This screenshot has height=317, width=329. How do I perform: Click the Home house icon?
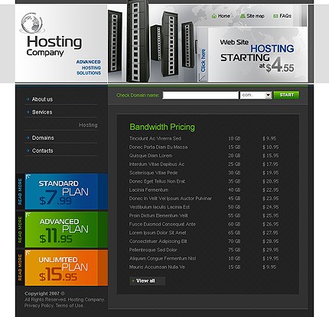click(x=214, y=16)
